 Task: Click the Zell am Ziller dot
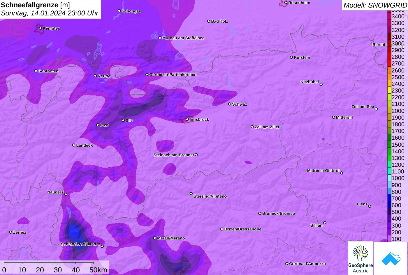click(x=252, y=127)
